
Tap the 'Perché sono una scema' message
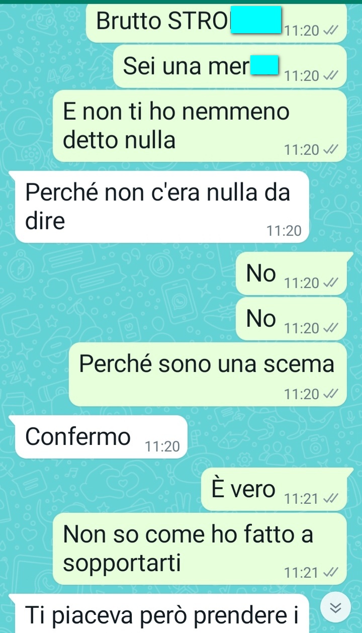coord(208,374)
